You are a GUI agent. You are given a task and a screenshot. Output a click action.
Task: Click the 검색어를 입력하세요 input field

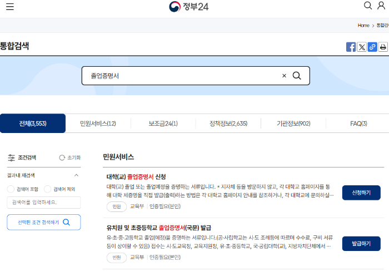pos(44,203)
